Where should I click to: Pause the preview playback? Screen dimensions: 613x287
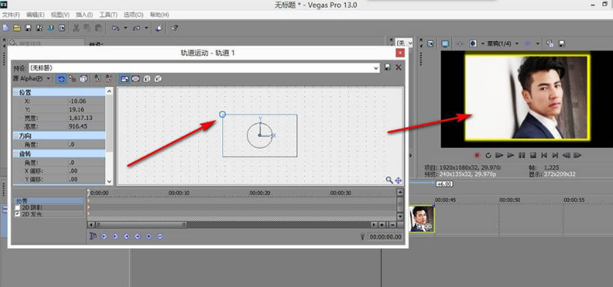pos(522,155)
